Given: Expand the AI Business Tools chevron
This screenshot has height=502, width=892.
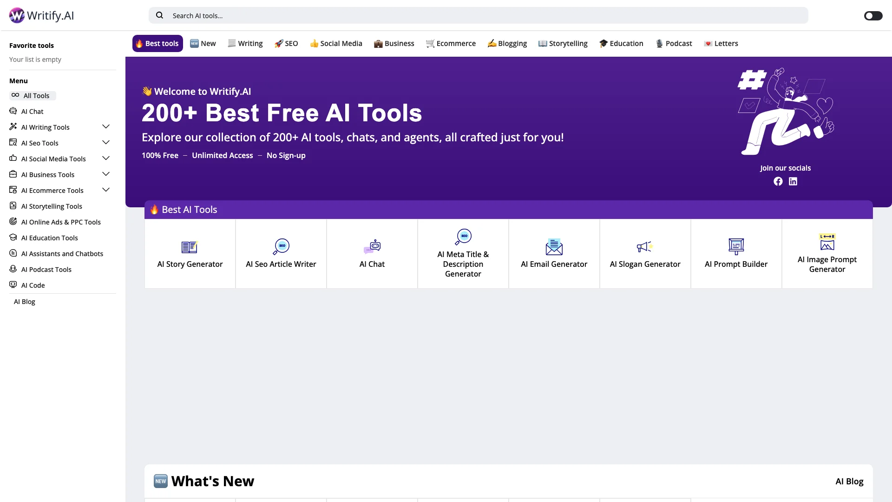Looking at the screenshot, I should point(106,174).
